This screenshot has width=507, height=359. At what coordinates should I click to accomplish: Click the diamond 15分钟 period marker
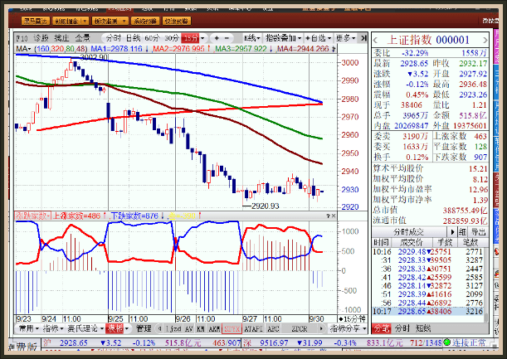point(352,319)
